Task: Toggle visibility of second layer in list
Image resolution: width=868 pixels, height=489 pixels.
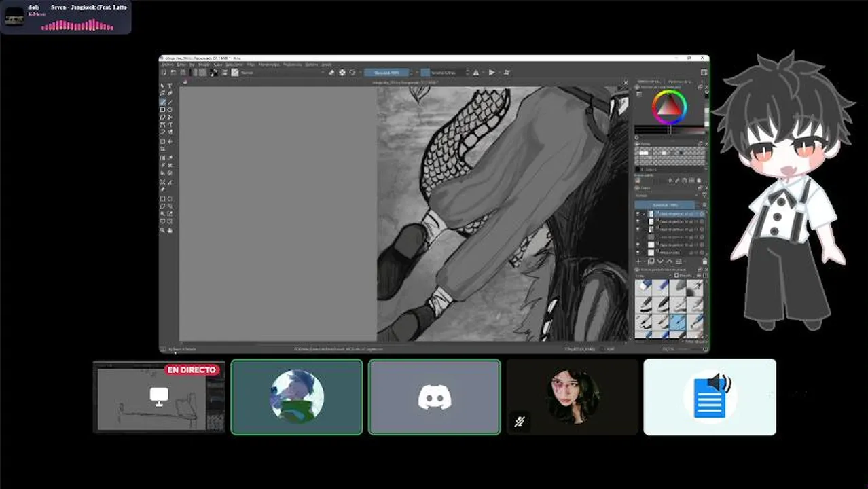Action: (638, 221)
